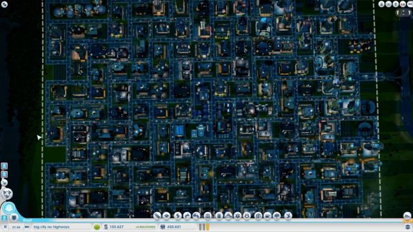Viewport: 413px width, 232px height.
Task: Click the fast-forward speed button
Action: (27, 227)
